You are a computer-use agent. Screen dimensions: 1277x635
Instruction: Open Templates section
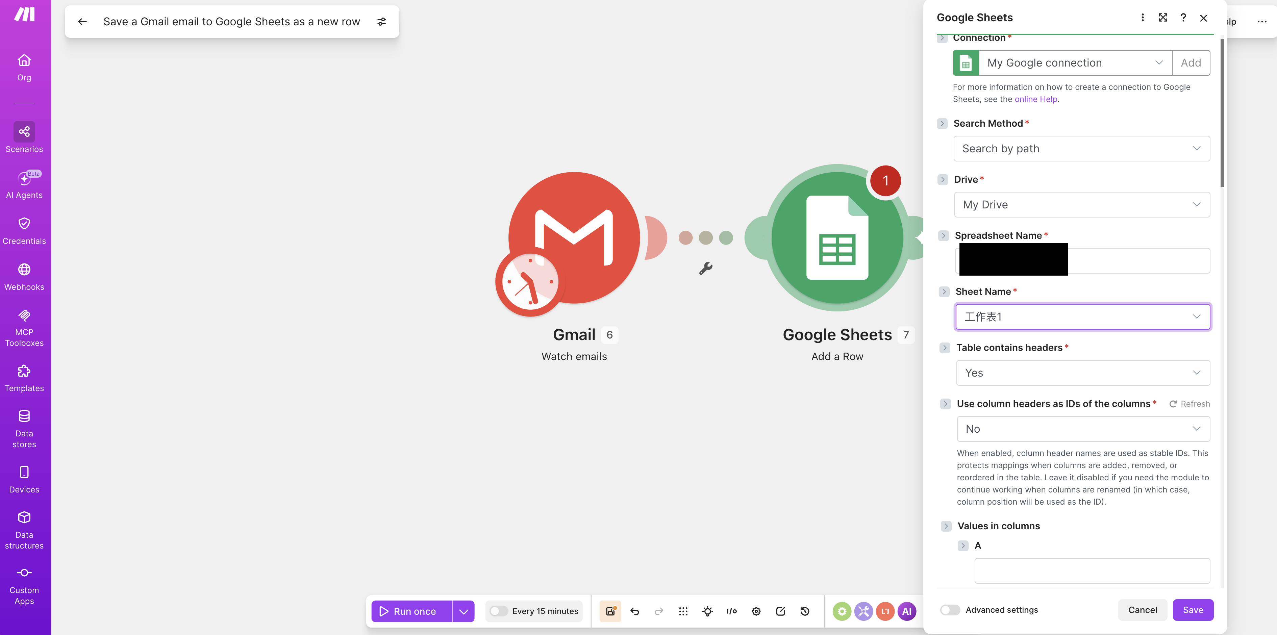(24, 378)
